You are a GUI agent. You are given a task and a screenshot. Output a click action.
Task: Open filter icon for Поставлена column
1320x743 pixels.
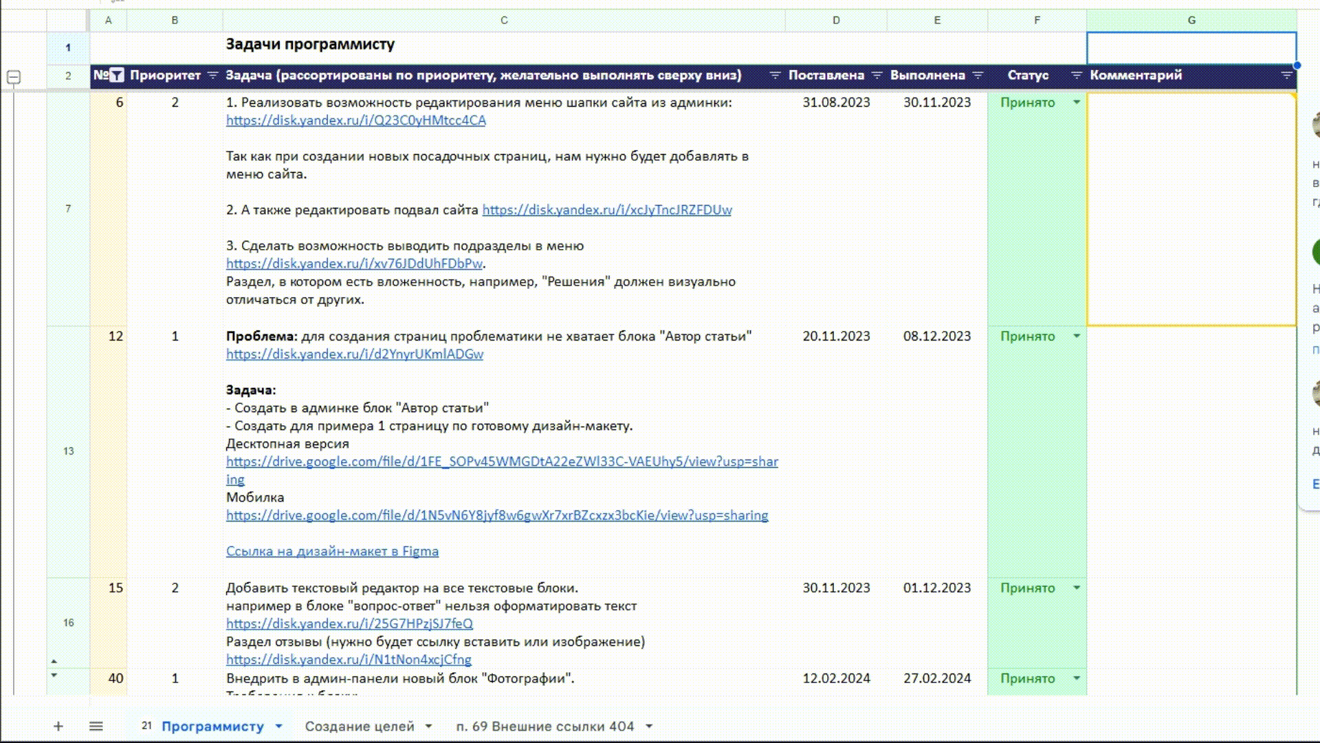(877, 76)
